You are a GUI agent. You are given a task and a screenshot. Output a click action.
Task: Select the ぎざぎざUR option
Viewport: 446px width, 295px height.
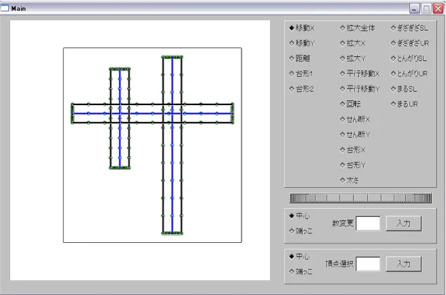tap(410, 43)
